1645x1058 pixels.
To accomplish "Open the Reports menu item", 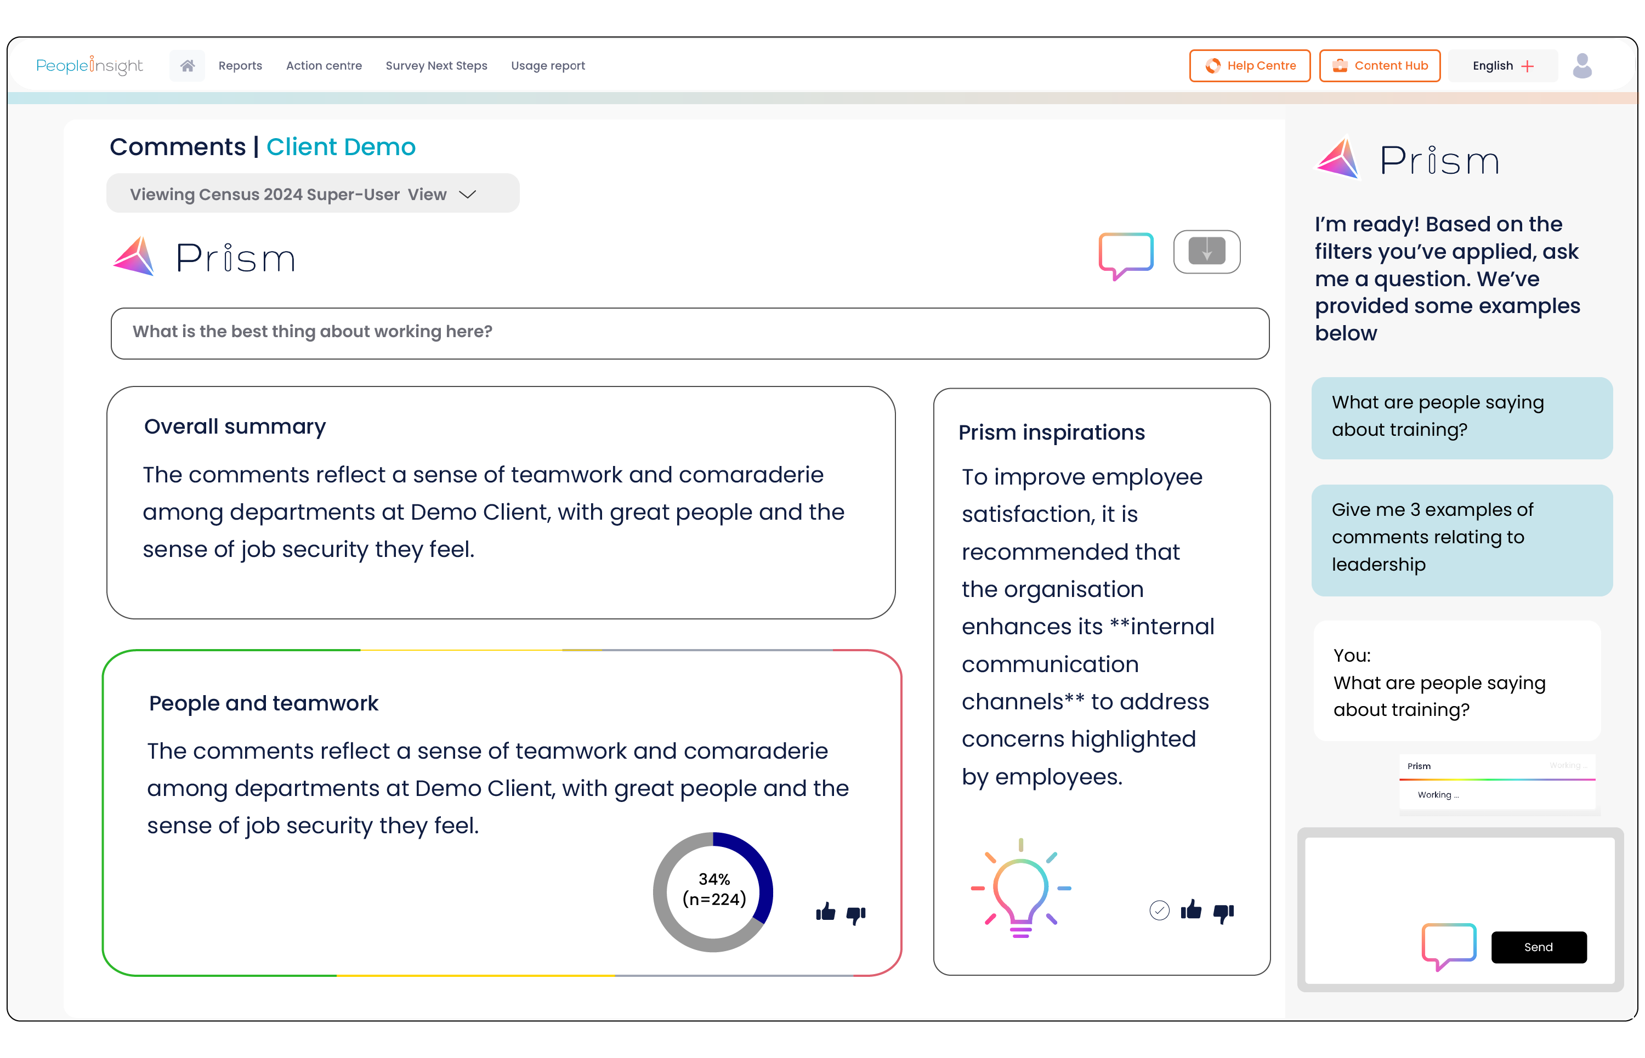I will 240,65.
